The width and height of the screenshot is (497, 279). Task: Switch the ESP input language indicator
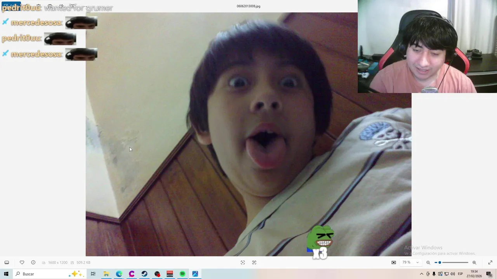pos(461,274)
